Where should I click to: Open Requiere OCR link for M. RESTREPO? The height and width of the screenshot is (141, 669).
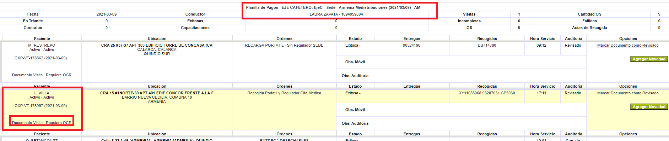coord(59,75)
